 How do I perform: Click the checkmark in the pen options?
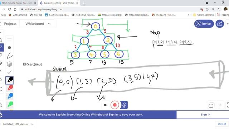[10, 72]
